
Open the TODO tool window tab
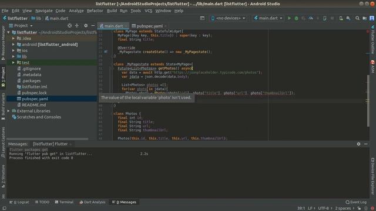(42, 202)
